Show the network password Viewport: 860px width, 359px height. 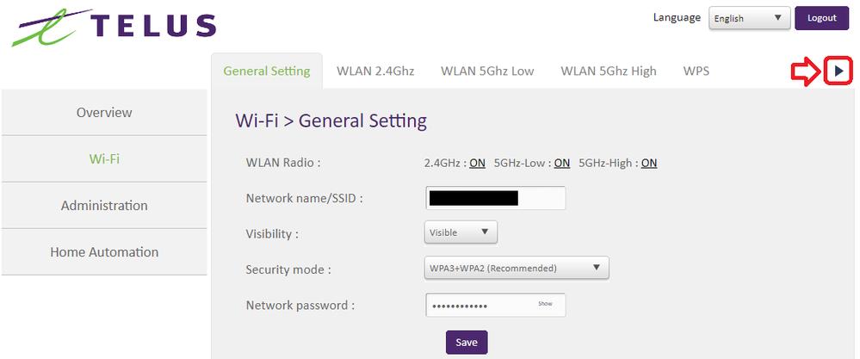(545, 304)
